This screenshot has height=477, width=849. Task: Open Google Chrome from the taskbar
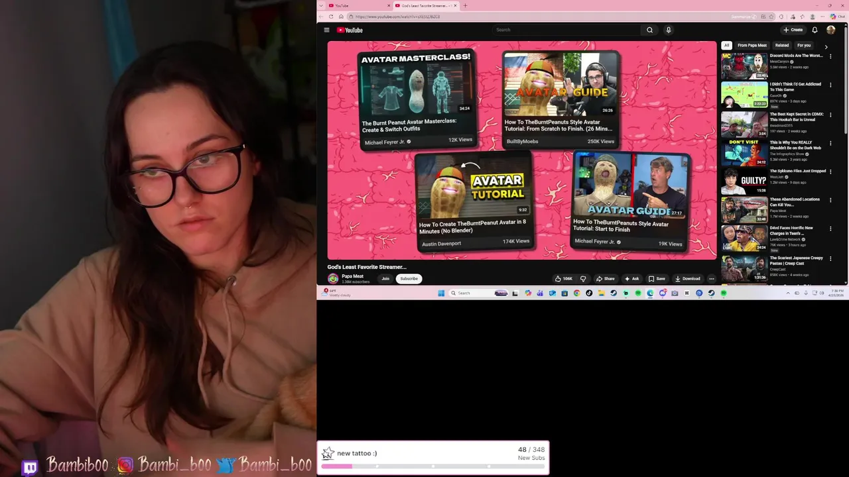point(576,293)
